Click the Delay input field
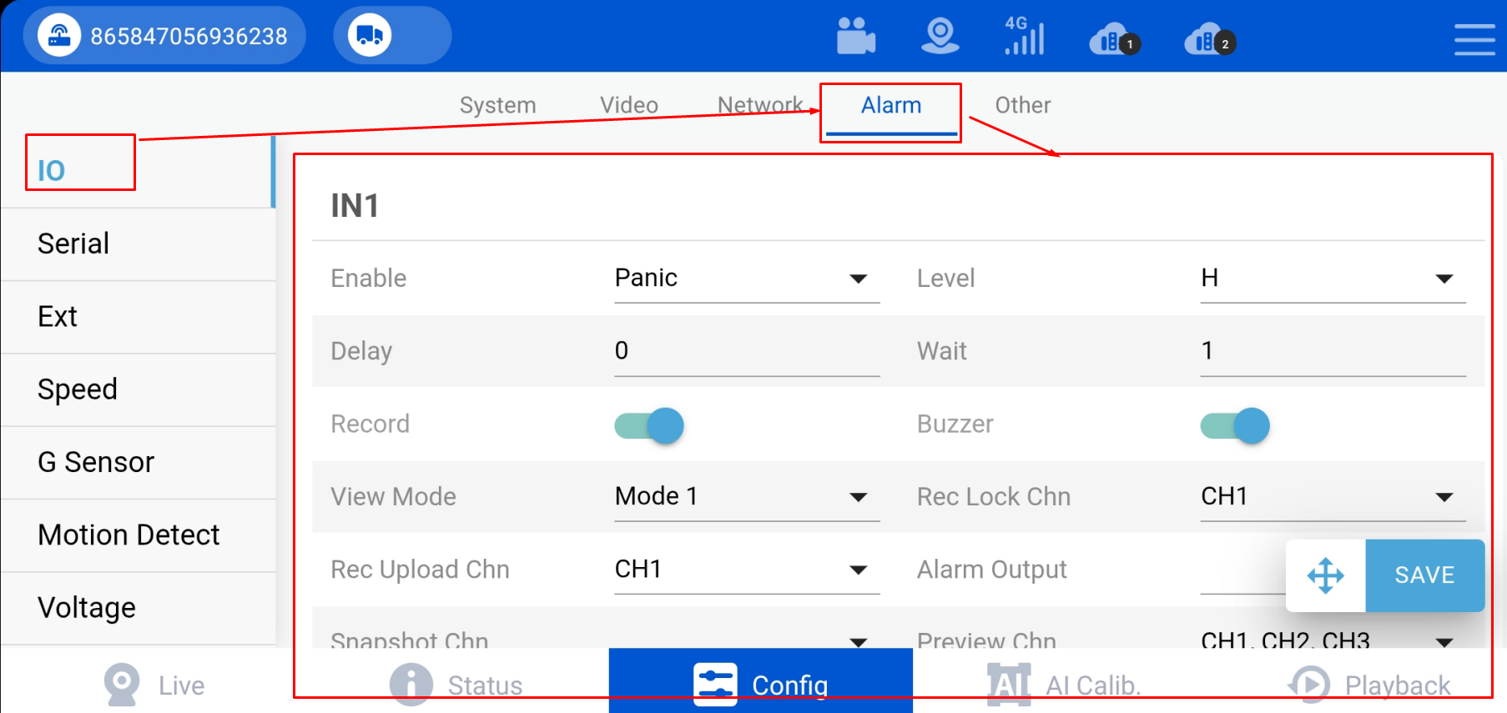This screenshot has width=1507, height=713. tap(747, 351)
